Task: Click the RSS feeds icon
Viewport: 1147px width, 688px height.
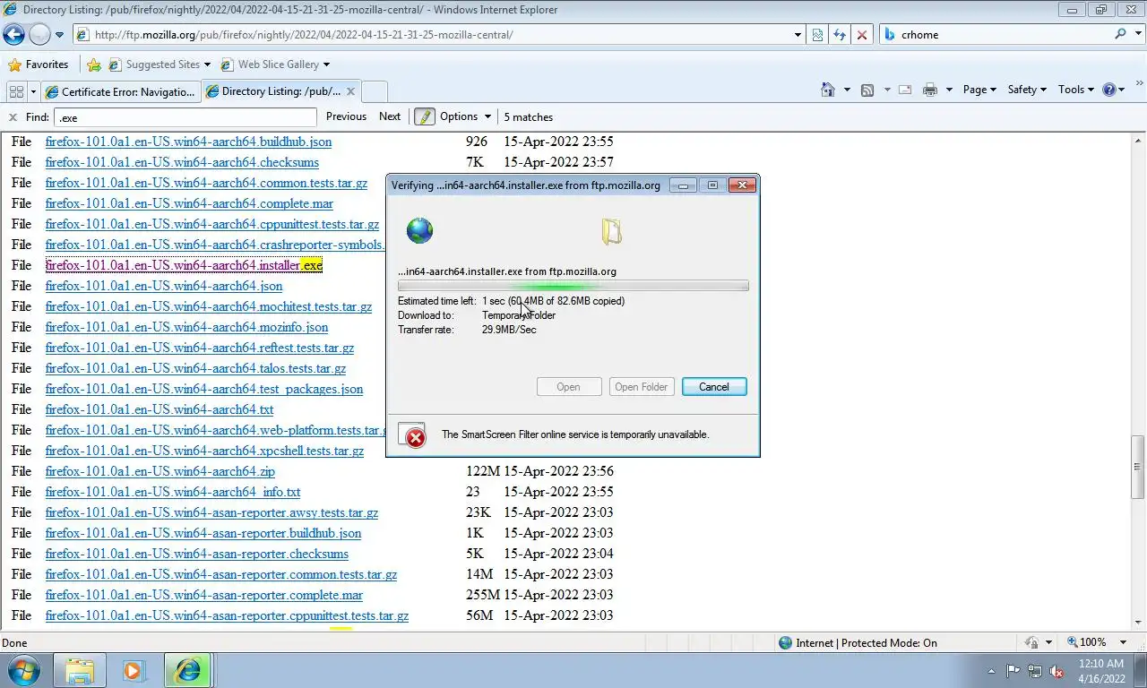Action: (x=867, y=90)
